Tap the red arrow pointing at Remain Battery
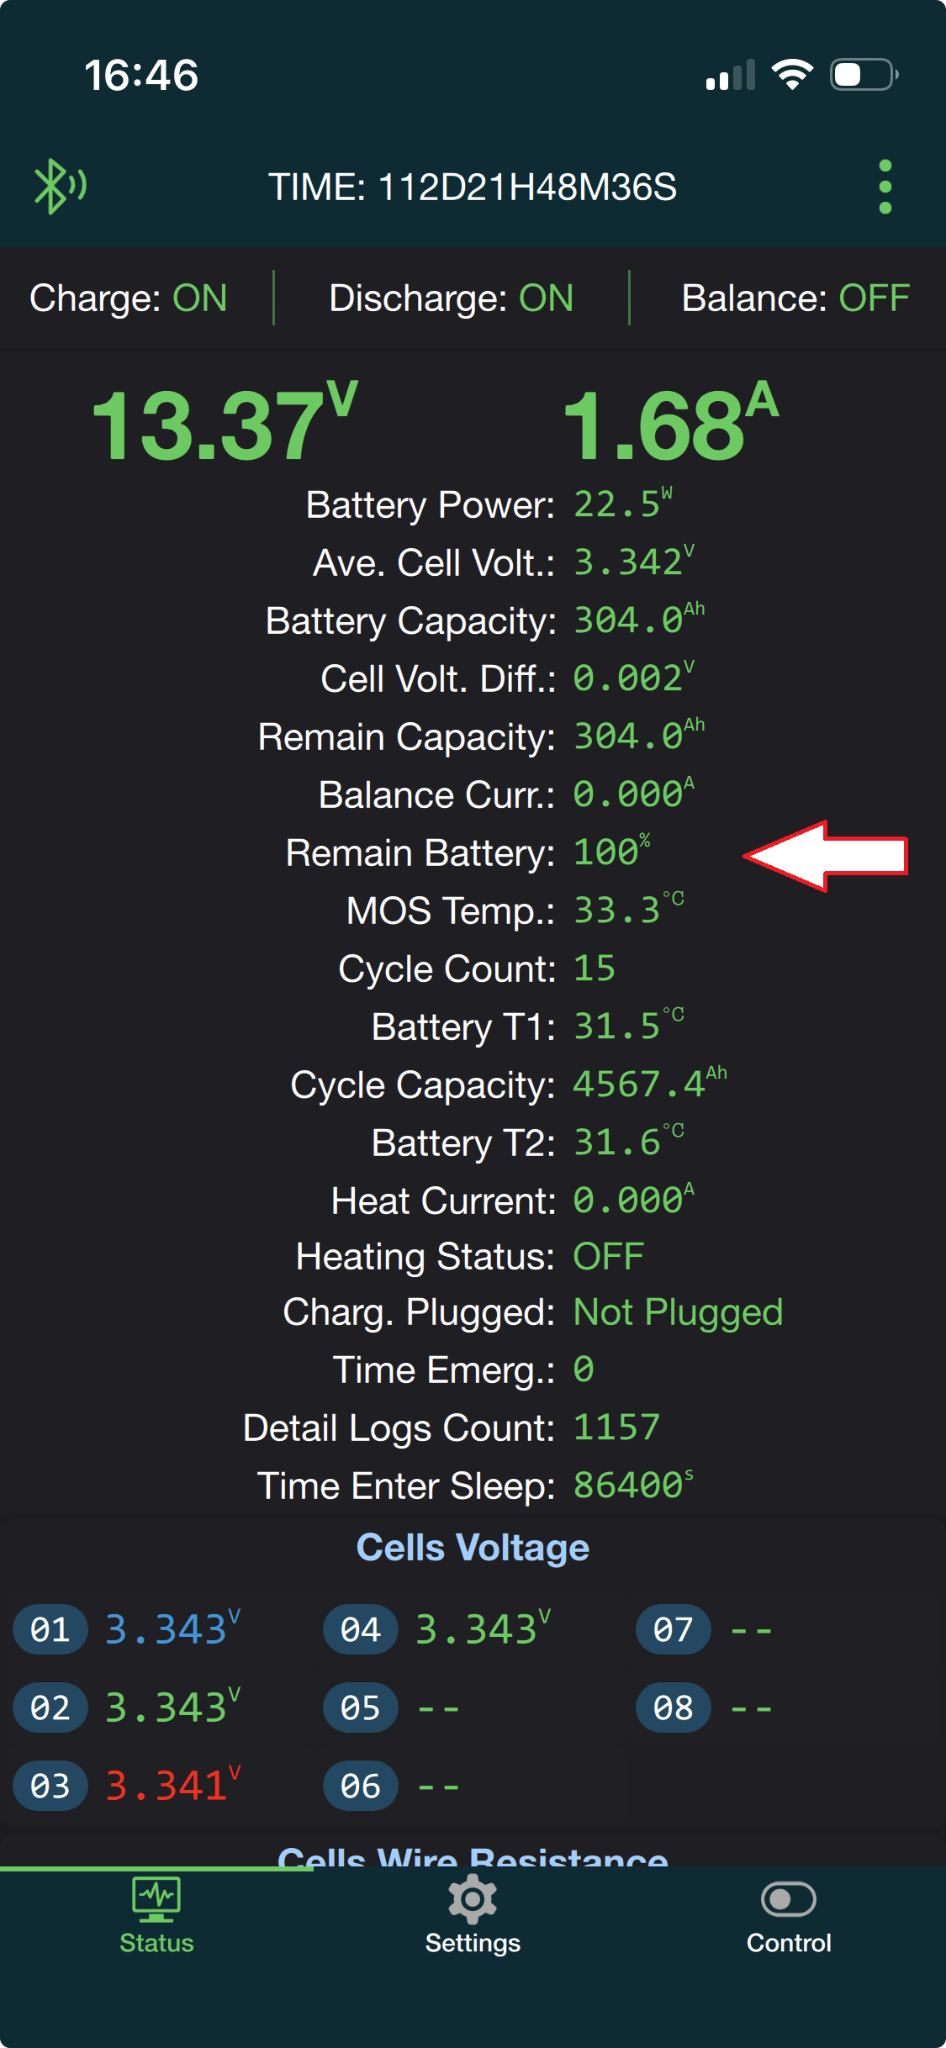The height and width of the screenshot is (2048, 946). 827,856
